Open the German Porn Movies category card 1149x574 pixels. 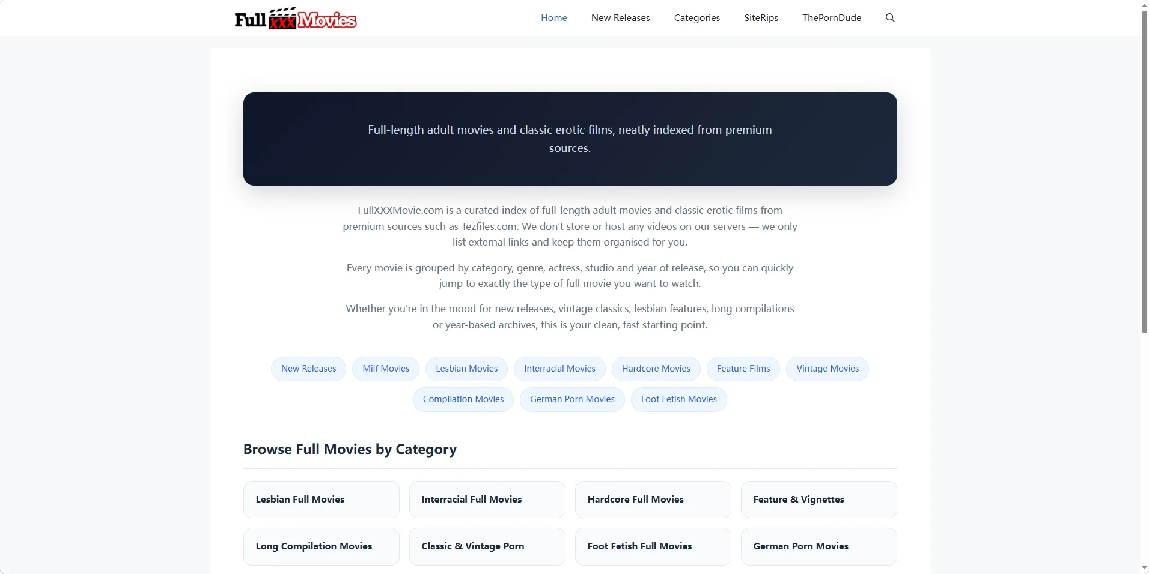[818, 546]
